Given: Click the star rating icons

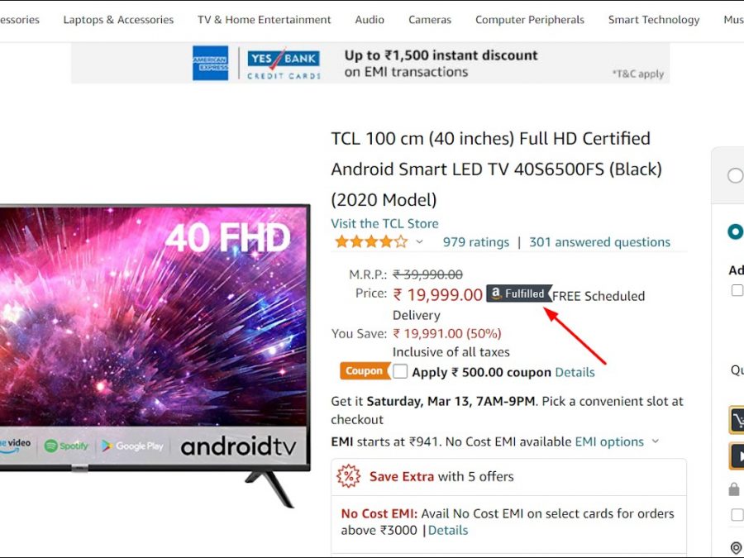Looking at the screenshot, I should [x=371, y=242].
